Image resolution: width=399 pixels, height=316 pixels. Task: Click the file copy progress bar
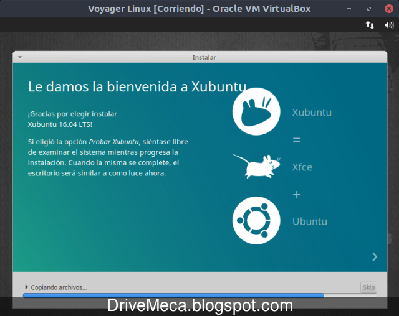coord(199,295)
